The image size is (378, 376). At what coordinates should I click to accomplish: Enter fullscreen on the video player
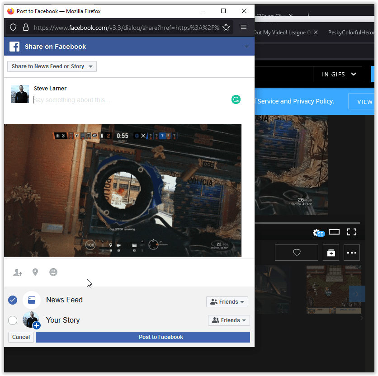[352, 232]
